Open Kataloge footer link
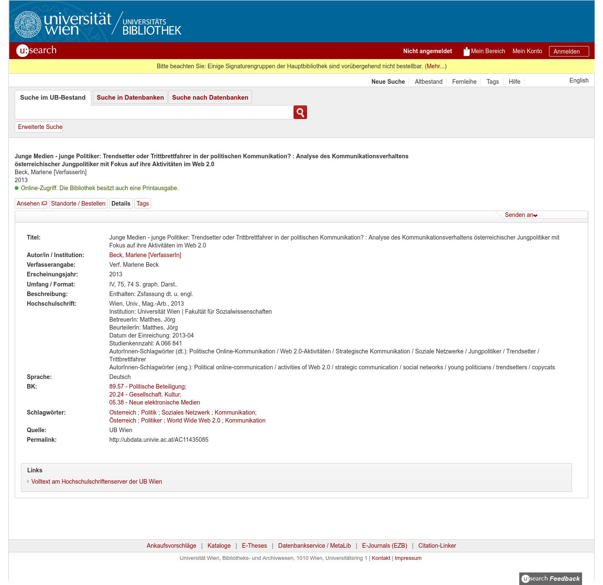Viewport: 603px width, 585px height. click(x=219, y=546)
